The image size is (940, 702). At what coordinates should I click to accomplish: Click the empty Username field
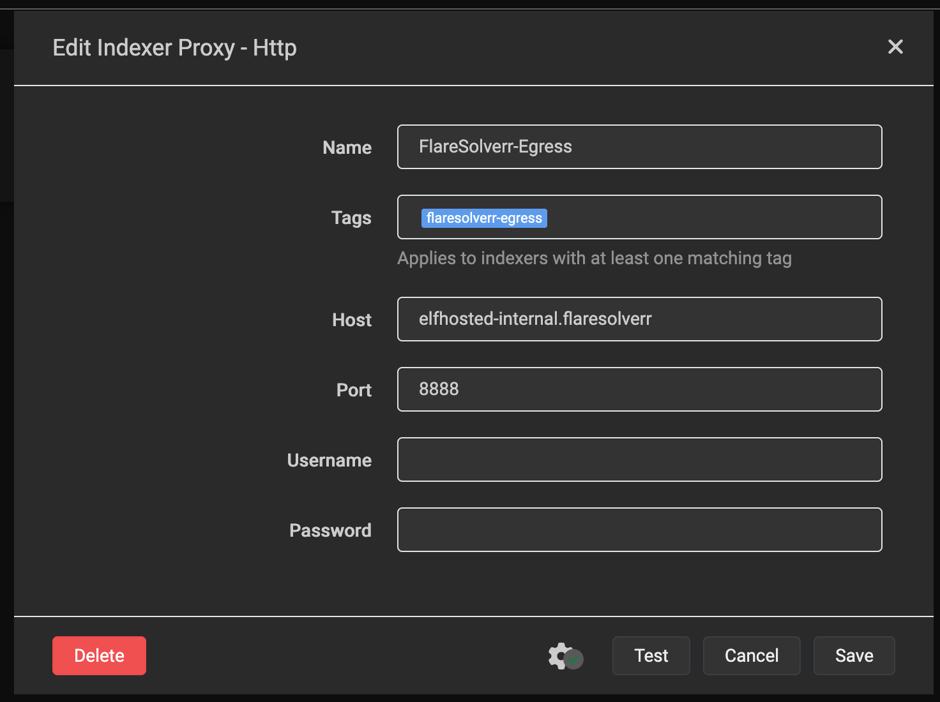coord(639,459)
